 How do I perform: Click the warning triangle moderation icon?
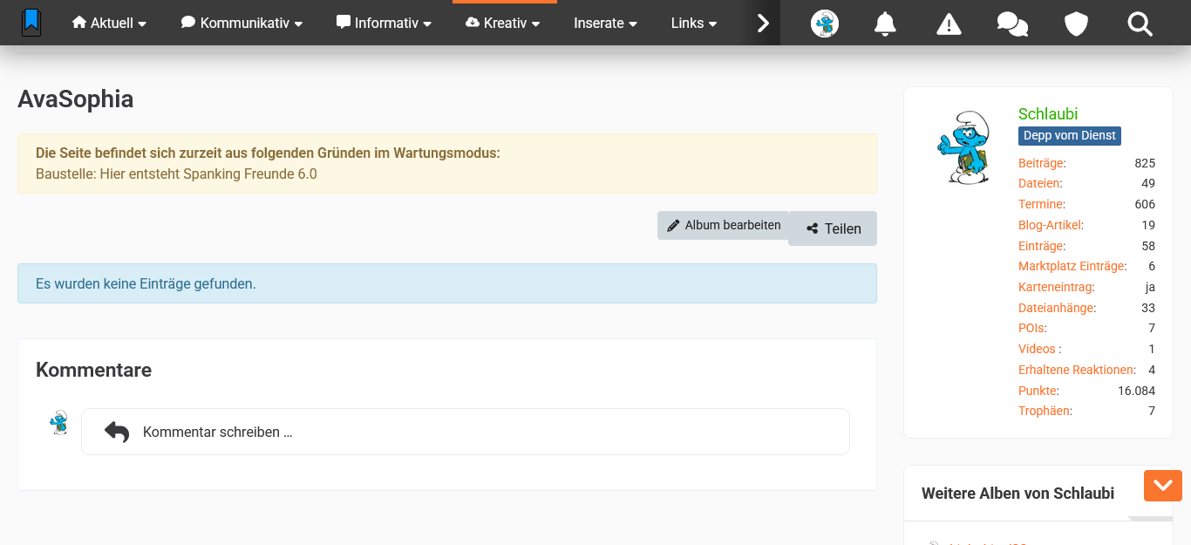949,24
